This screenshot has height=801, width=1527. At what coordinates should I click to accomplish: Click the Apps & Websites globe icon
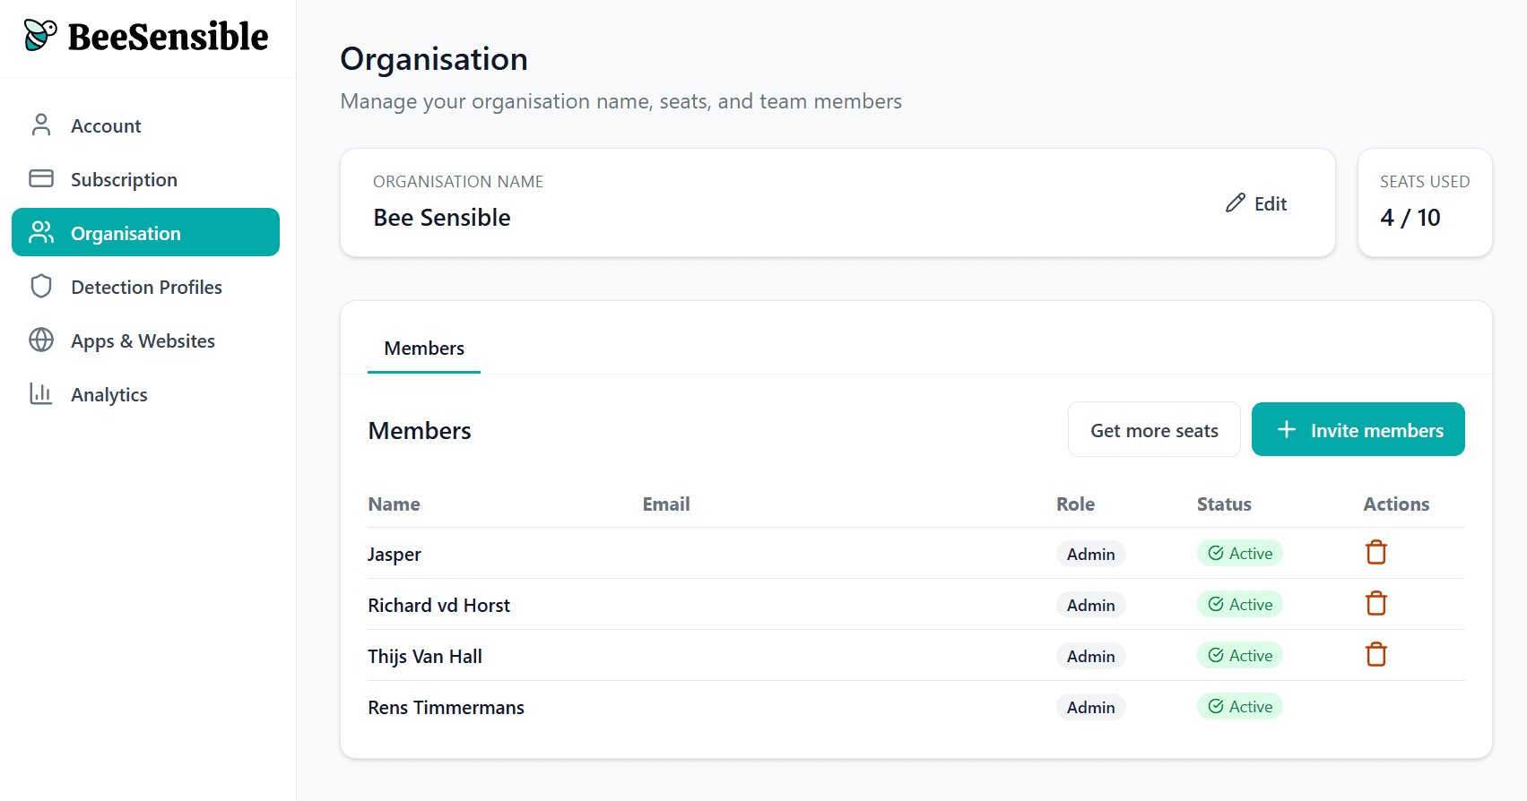pyautogui.click(x=41, y=340)
